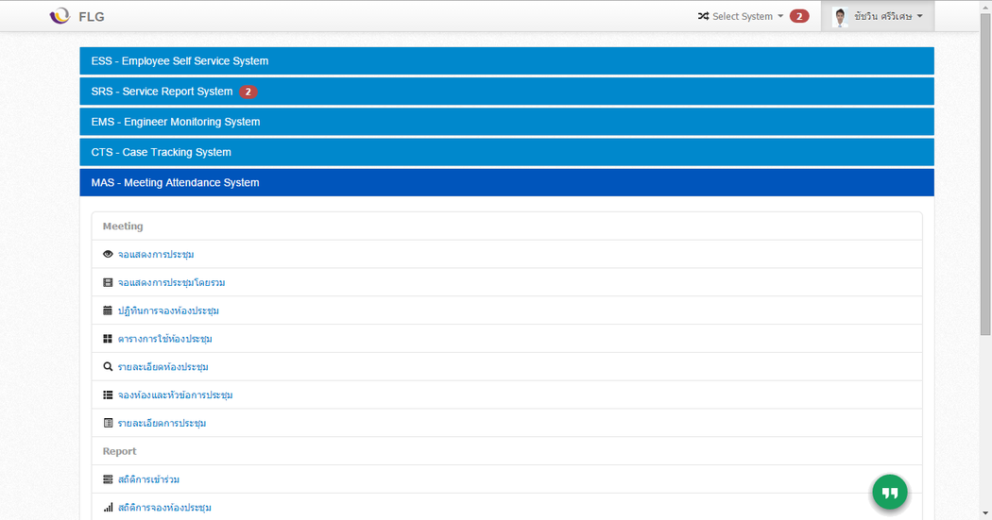Click the calendar icon for ปฏิทินการจองห้องประชุม
992x520 pixels.
[x=108, y=310]
